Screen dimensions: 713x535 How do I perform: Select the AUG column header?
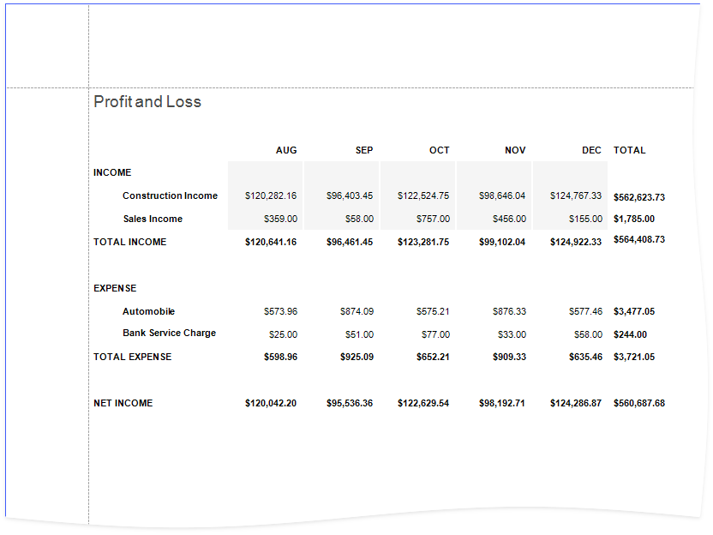point(286,150)
